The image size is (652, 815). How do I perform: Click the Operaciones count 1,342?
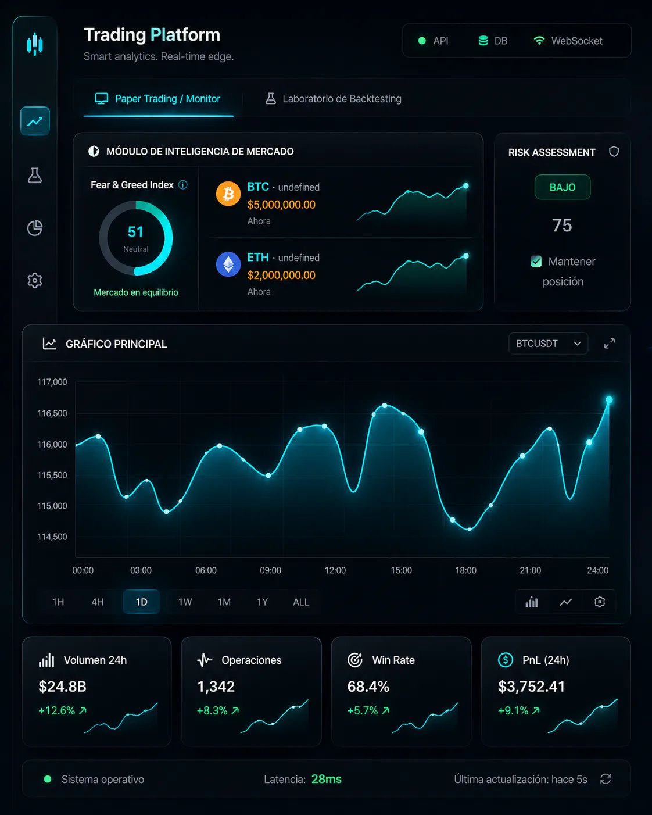216,687
